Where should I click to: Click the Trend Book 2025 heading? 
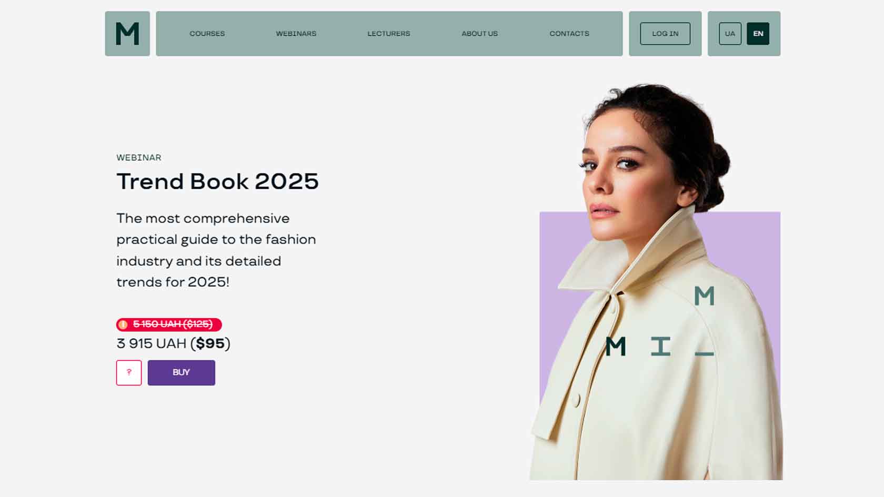(217, 181)
